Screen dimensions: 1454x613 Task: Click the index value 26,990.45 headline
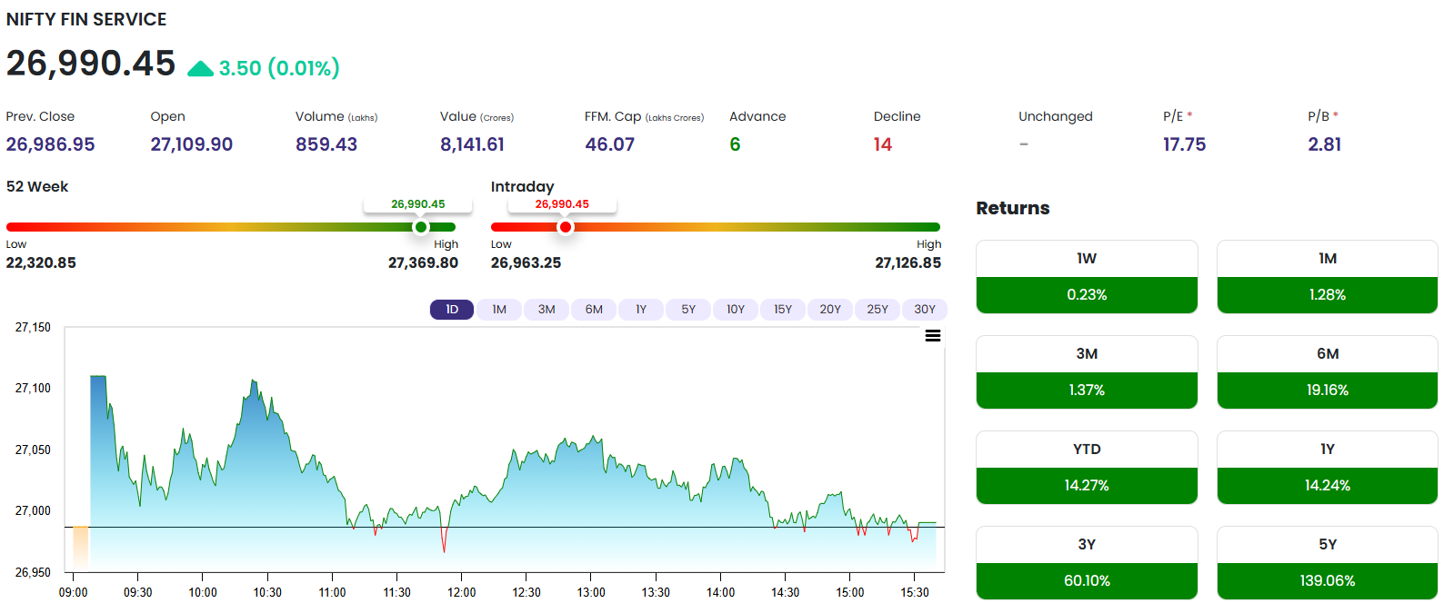click(x=91, y=64)
